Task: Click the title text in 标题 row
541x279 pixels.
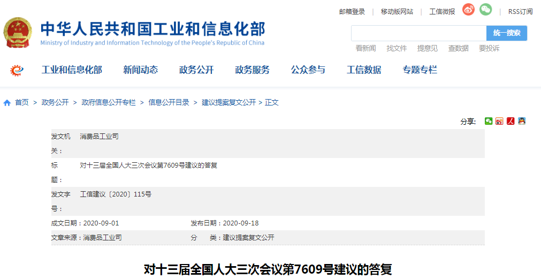Action: click(x=148, y=165)
